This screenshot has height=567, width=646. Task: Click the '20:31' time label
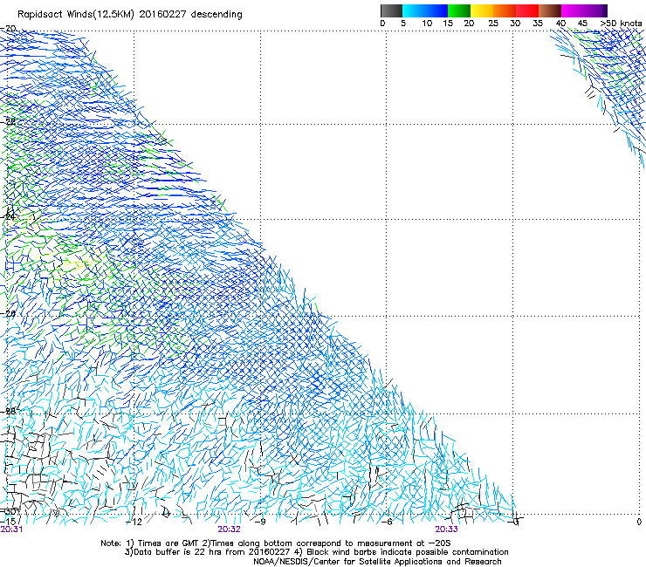[x=11, y=529]
